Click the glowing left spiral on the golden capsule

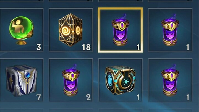tap(65, 31)
